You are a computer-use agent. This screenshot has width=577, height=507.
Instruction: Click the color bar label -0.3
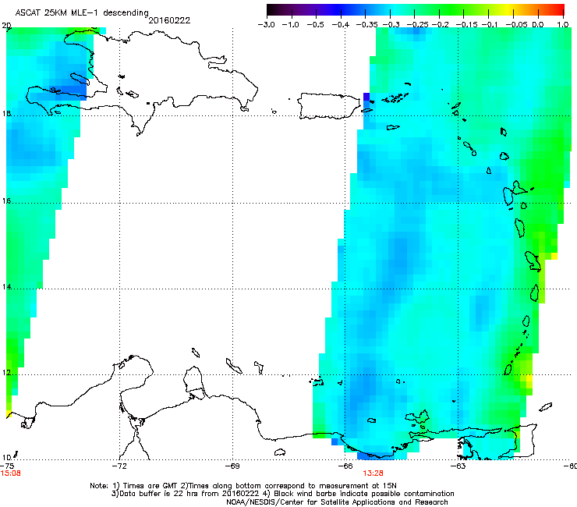click(x=391, y=25)
